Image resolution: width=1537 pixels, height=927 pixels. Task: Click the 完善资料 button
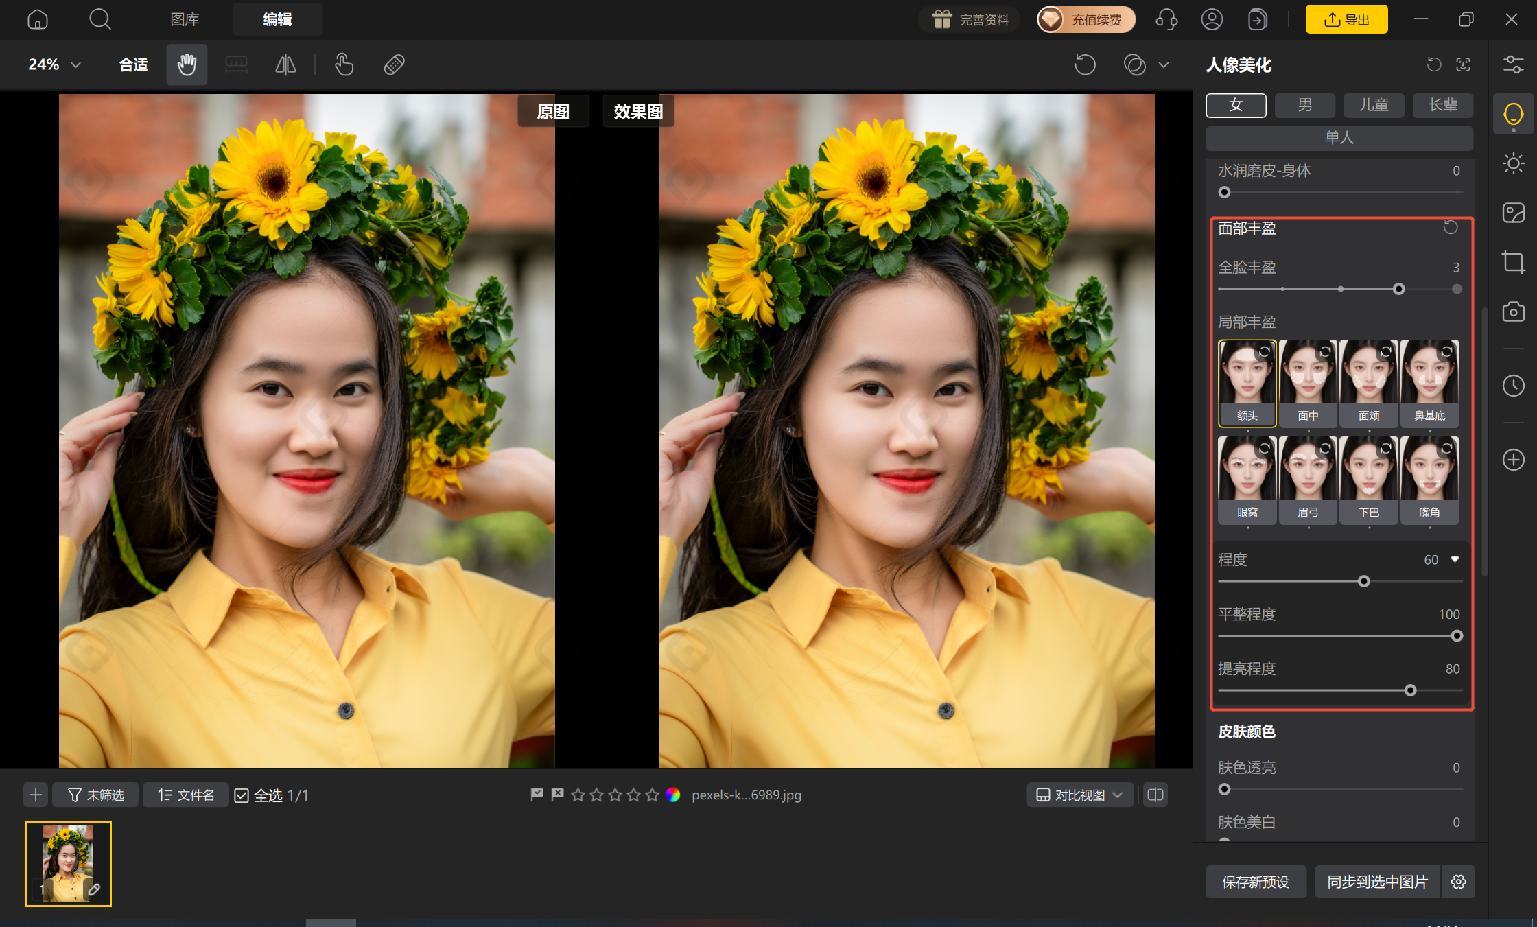(x=970, y=19)
